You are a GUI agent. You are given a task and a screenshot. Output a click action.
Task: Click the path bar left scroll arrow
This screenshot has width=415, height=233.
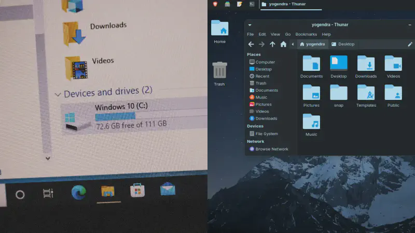click(293, 44)
